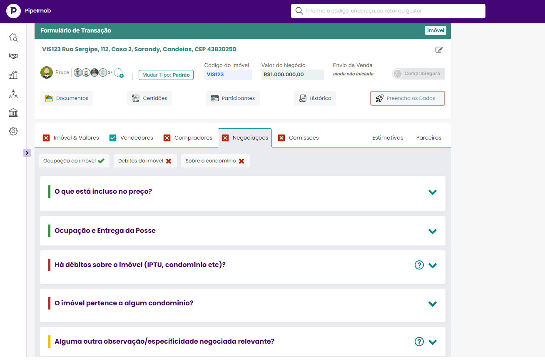Click the rocket icon in Preencha os Dados
The height and width of the screenshot is (362, 545).
[x=379, y=99]
